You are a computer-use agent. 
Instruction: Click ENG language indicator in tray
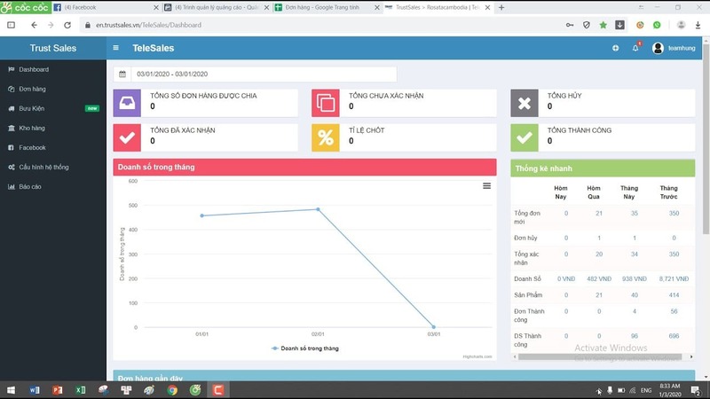tap(646, 390)
